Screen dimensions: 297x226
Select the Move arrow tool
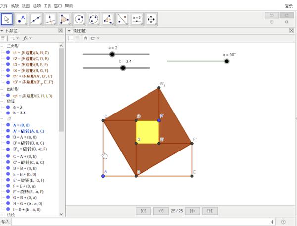7,19
